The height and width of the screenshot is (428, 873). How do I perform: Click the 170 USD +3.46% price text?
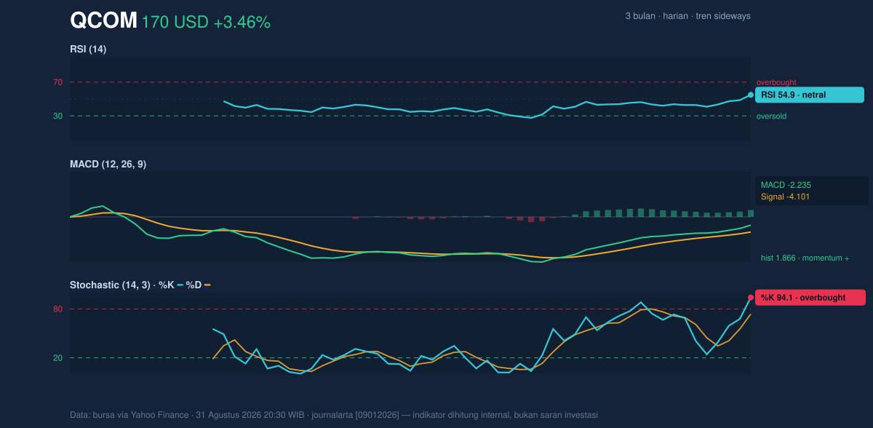tap(206, 23)
